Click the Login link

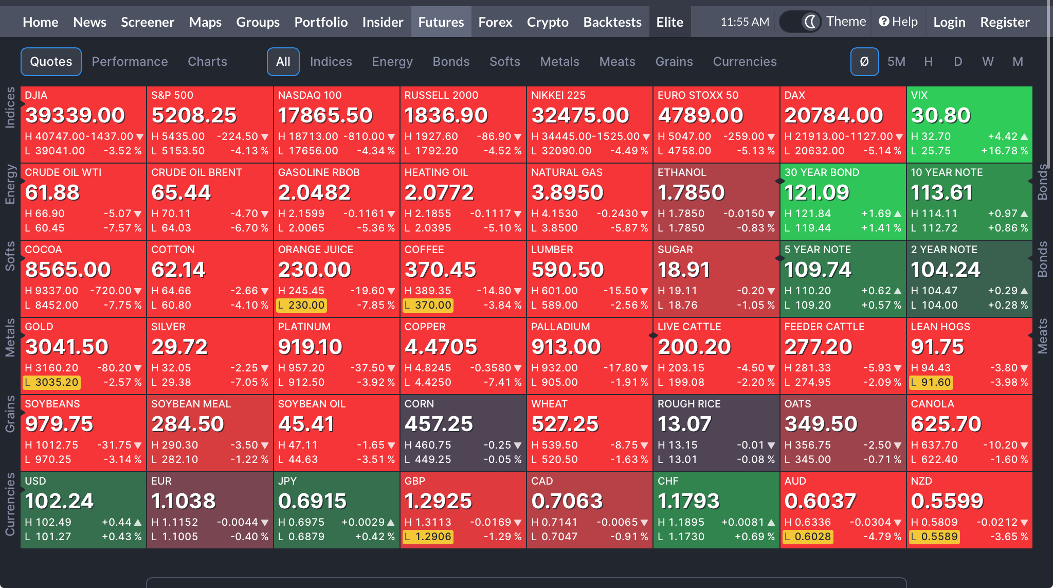pos(949,22)
